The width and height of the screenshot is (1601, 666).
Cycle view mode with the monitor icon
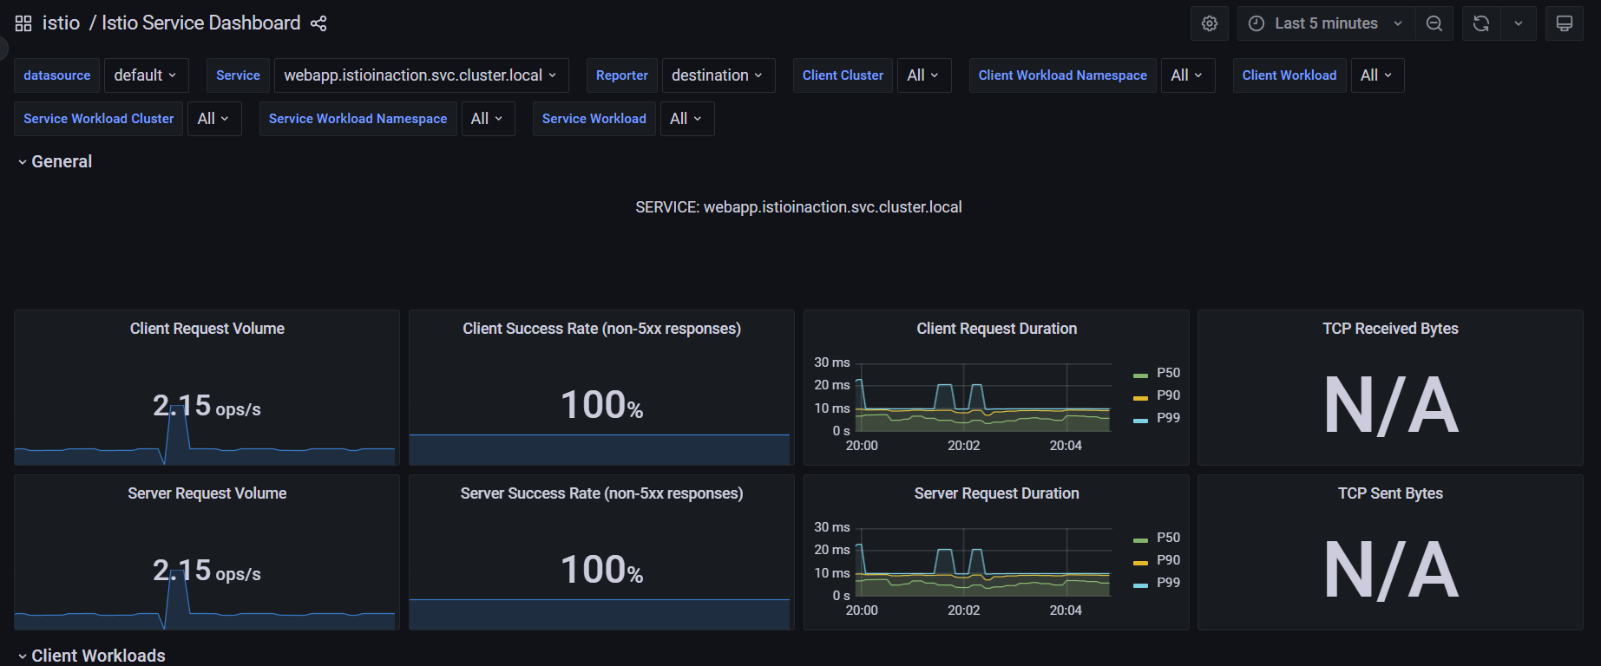click(x=1564, y=23)
